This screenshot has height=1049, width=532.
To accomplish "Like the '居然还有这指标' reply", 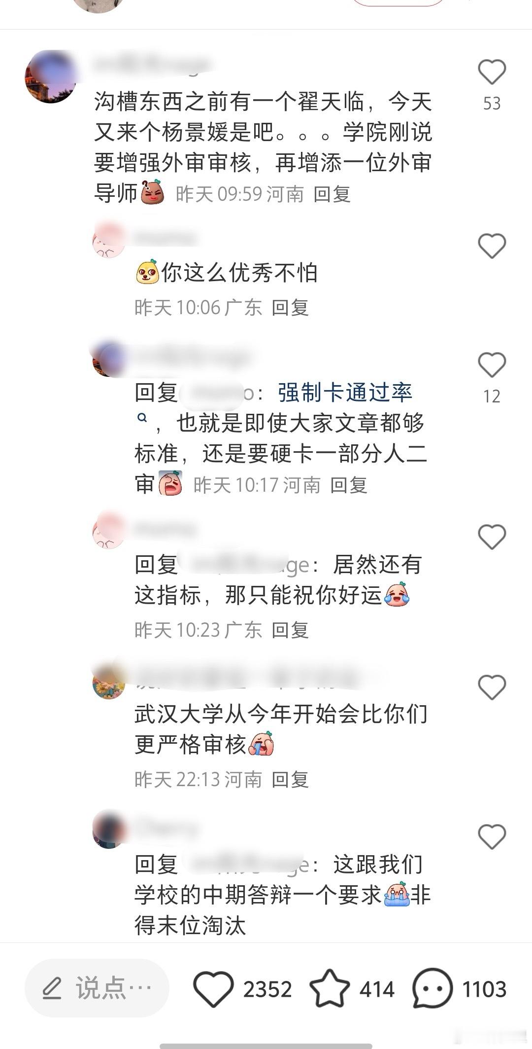I will click(x=492, y=537).
